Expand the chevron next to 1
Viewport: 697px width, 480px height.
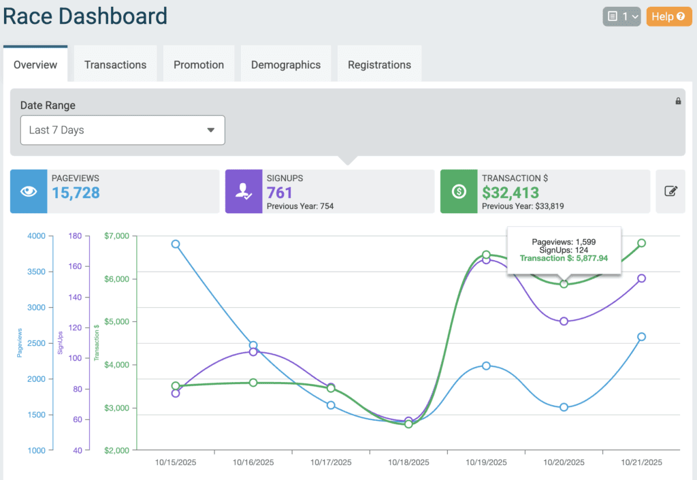coord(634,16)
